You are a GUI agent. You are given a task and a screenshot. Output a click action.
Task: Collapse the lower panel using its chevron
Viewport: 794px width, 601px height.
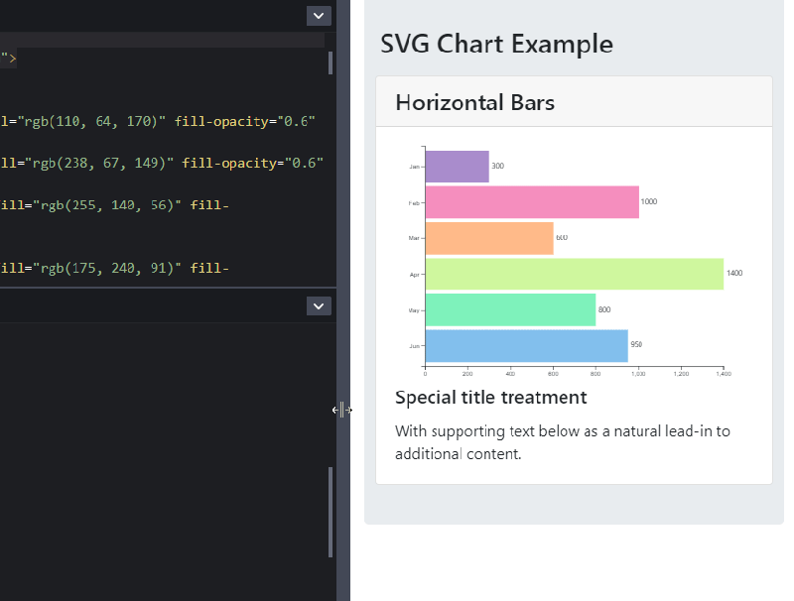click(318, 305)
